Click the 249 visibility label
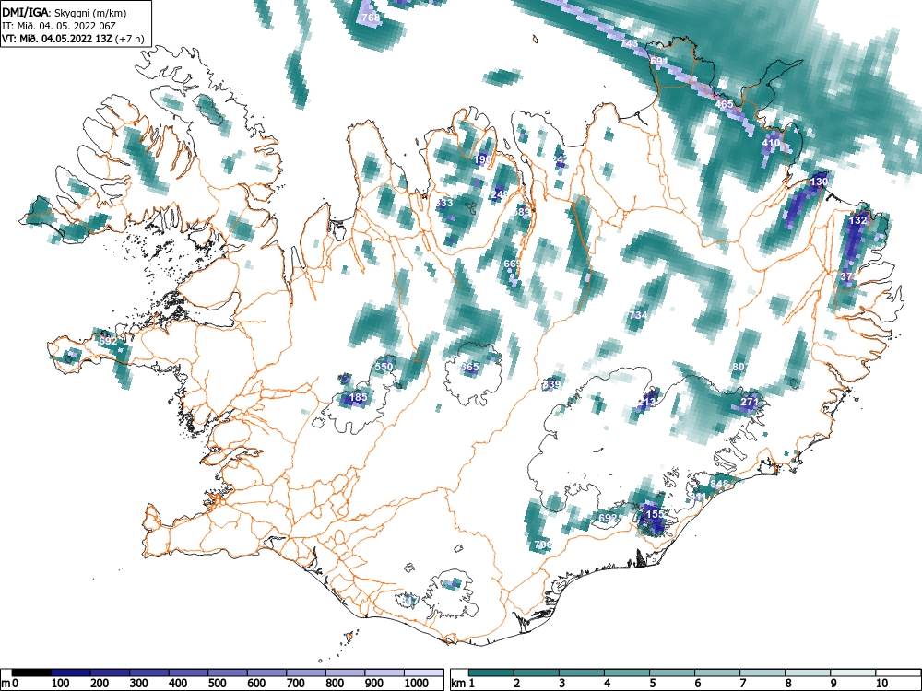 [500, 193]
